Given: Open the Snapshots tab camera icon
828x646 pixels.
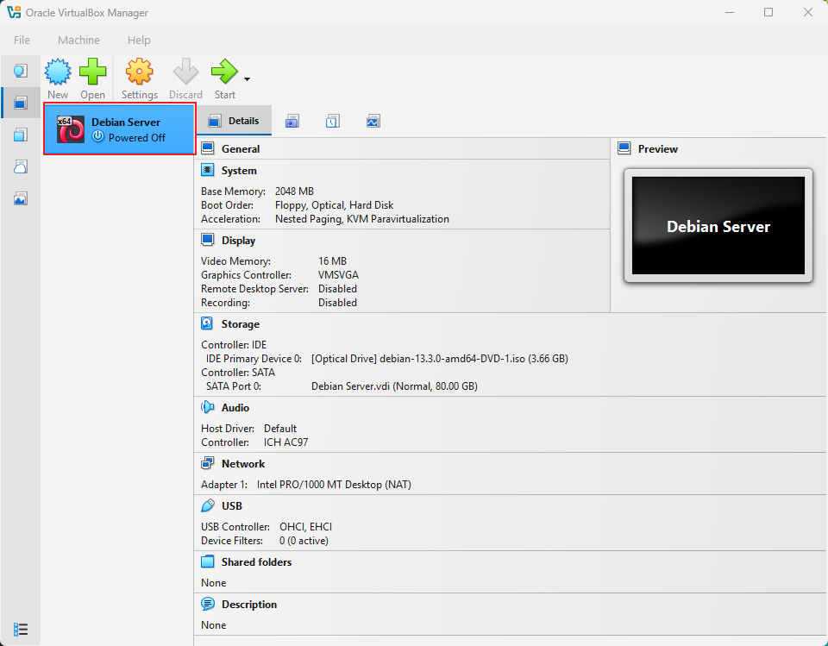Looking at the screenshot, I should tap(292, 122).
